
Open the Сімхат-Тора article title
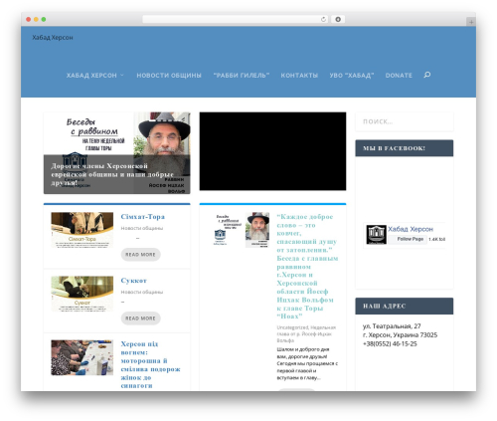coord(143,217)
